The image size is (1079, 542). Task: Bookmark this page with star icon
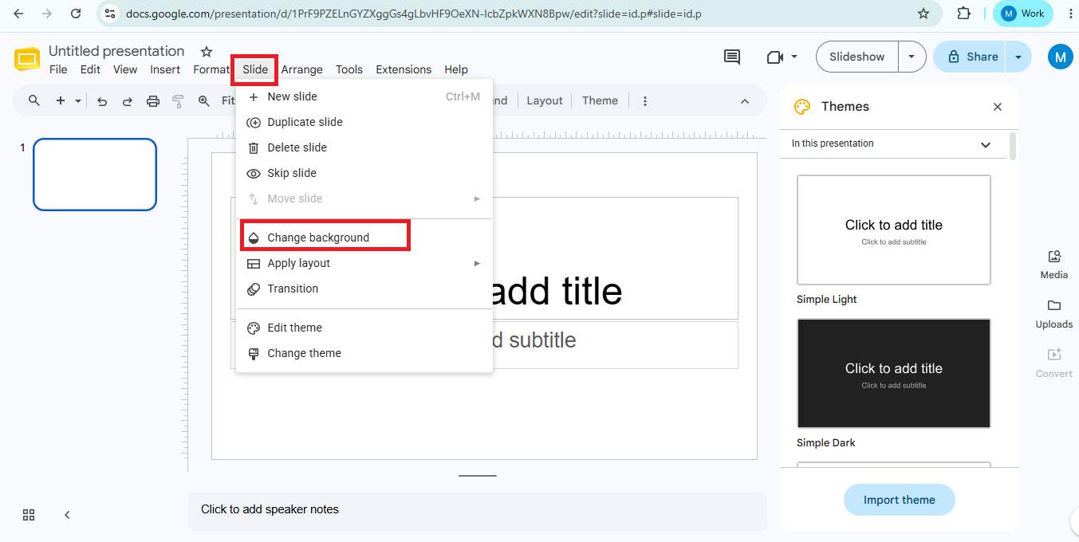pos(923,14)
